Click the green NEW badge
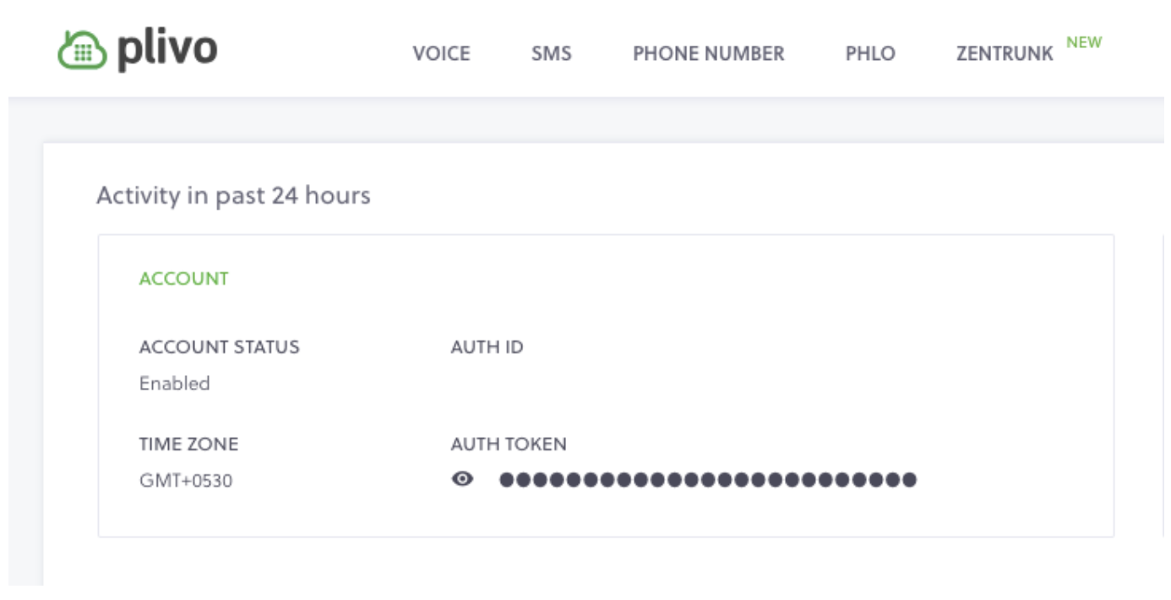This screenshot has width=1171, height=600. (x=1084, y=42)
